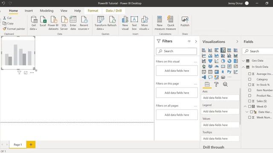
Task: Expand the Geo Data table
Action: (x=244, y=61)
